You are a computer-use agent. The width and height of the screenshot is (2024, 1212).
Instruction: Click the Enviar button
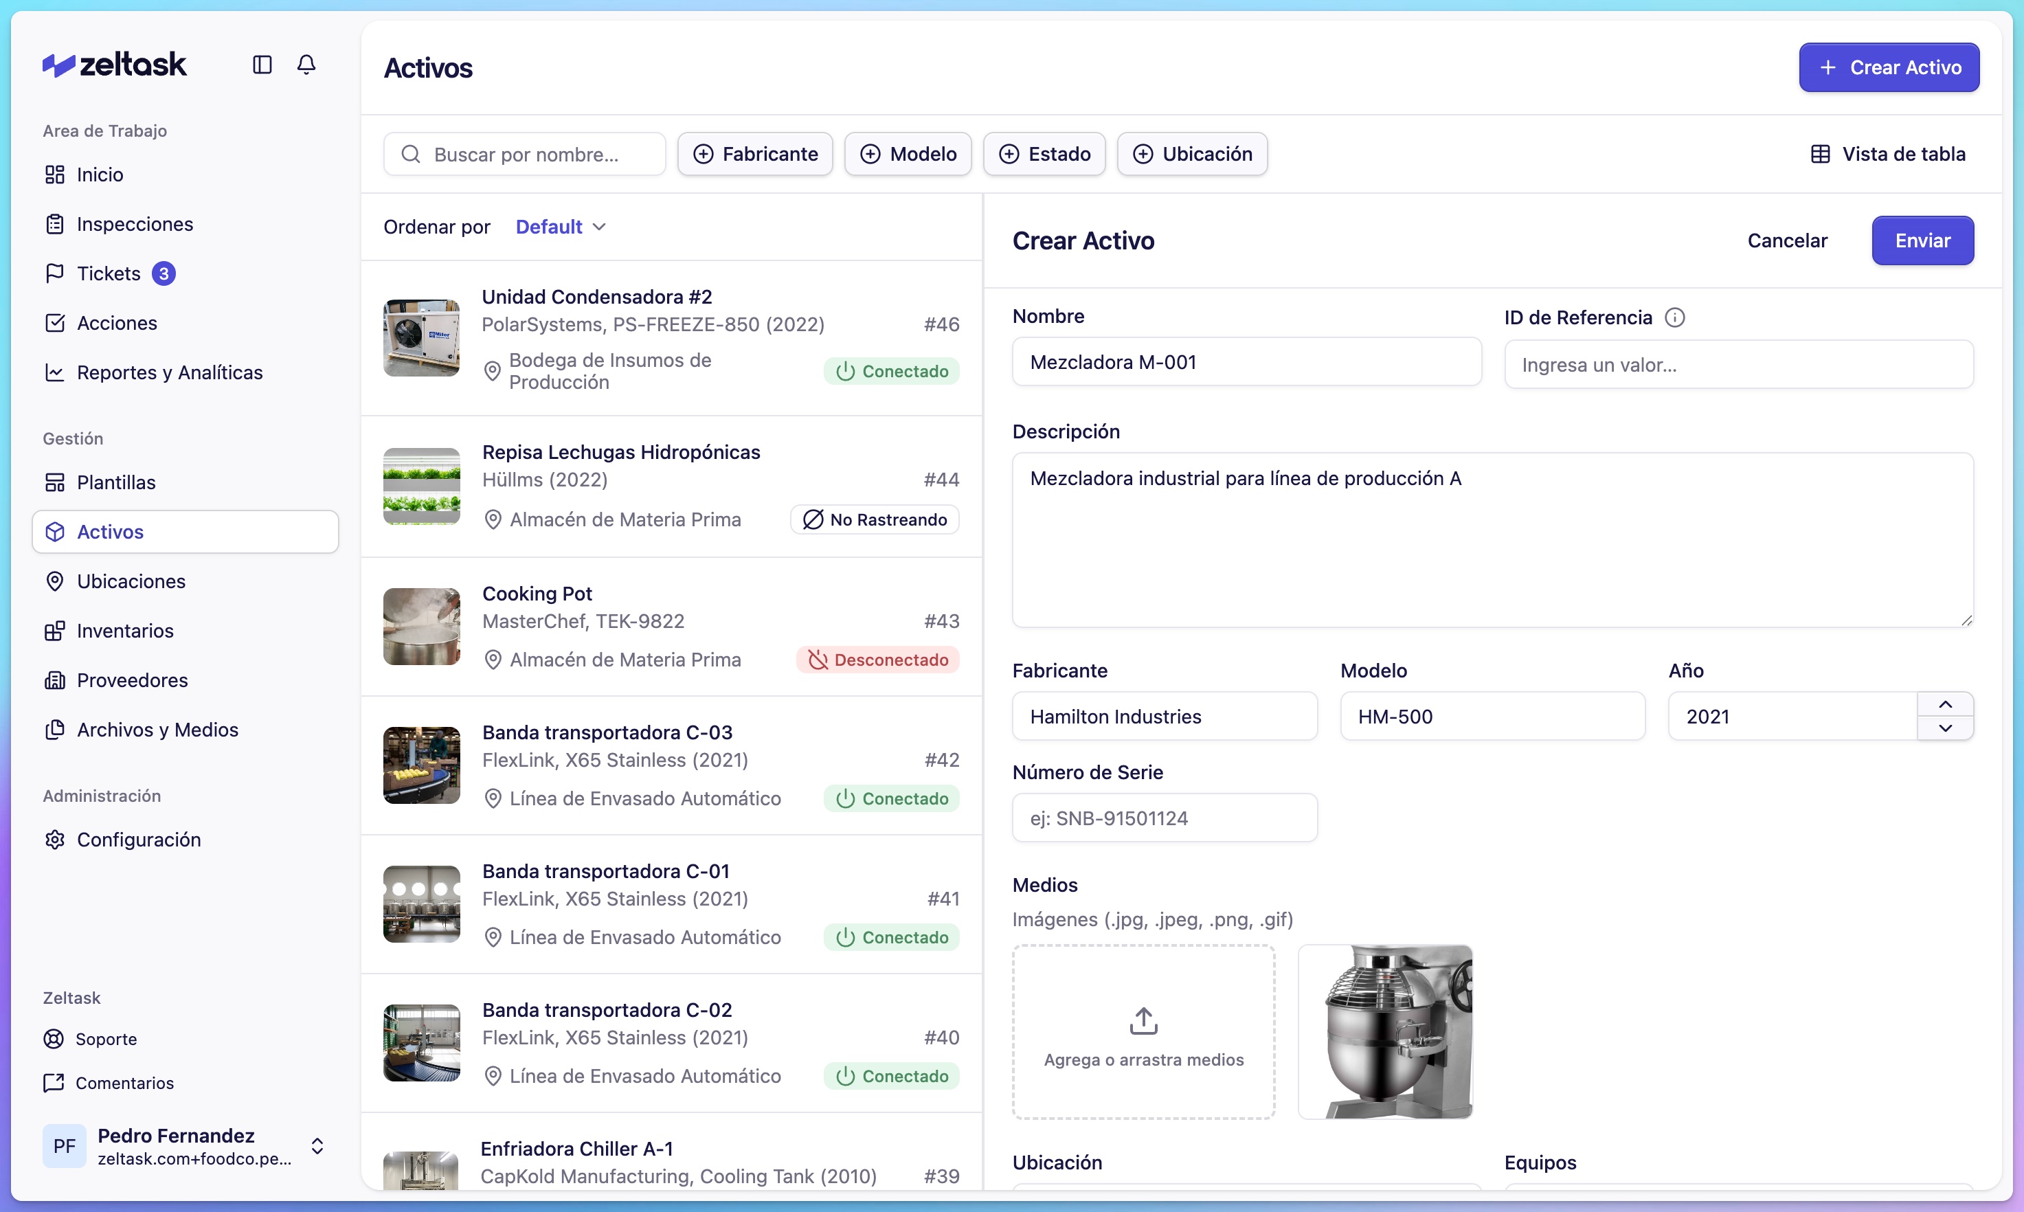1922,240
